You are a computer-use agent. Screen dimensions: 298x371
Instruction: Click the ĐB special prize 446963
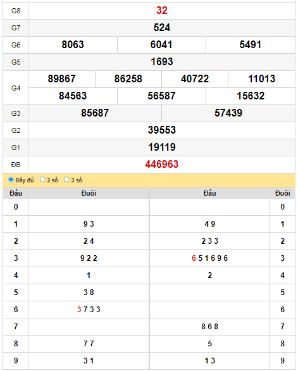[162, 164]
